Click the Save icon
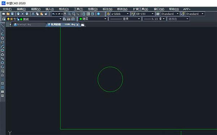 (12, 14)
